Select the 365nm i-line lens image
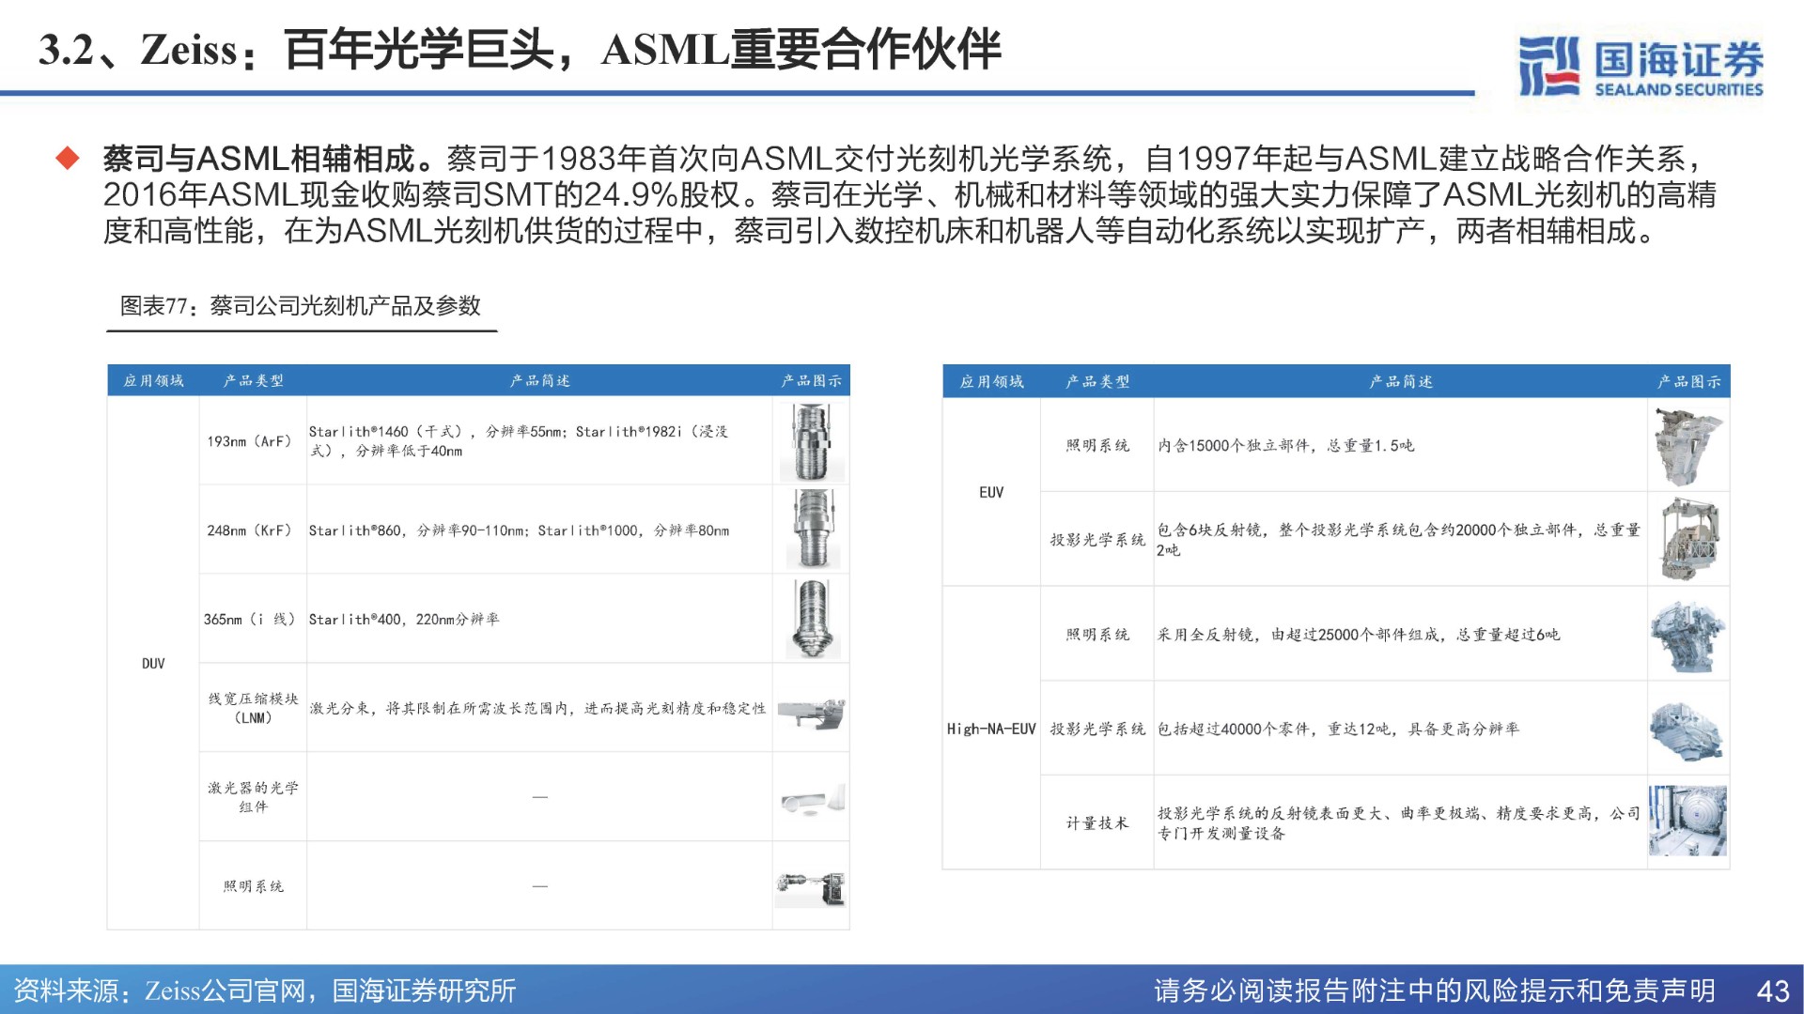 tap(812, 618)
